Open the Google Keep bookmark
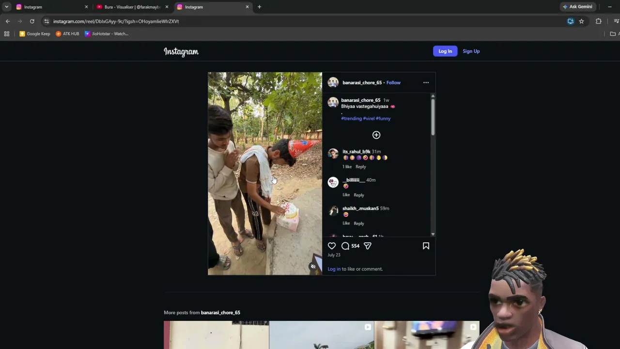This screenshot has height=349, width=620. 35,34
